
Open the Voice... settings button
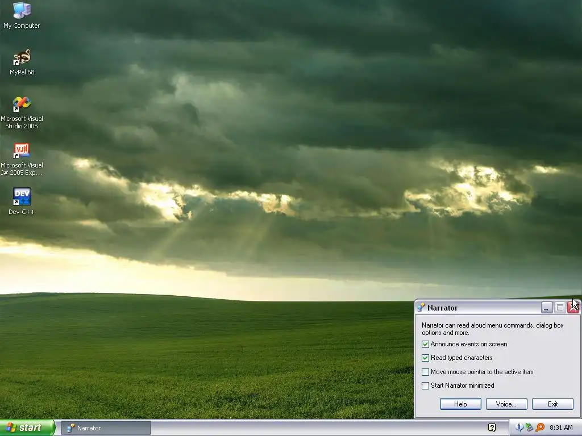506,404
